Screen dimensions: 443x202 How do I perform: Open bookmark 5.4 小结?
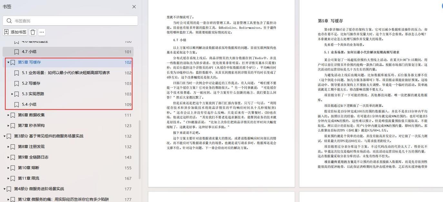(x=29, y=105)
